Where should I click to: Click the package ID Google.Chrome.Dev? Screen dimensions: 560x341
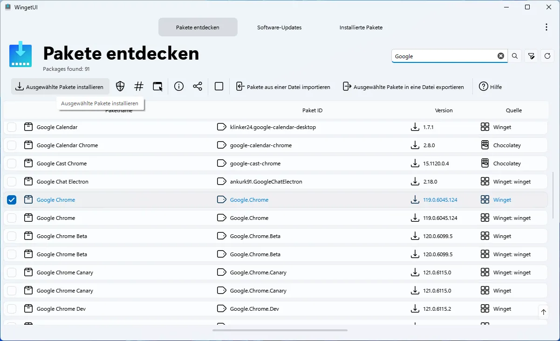coord(254,308)
